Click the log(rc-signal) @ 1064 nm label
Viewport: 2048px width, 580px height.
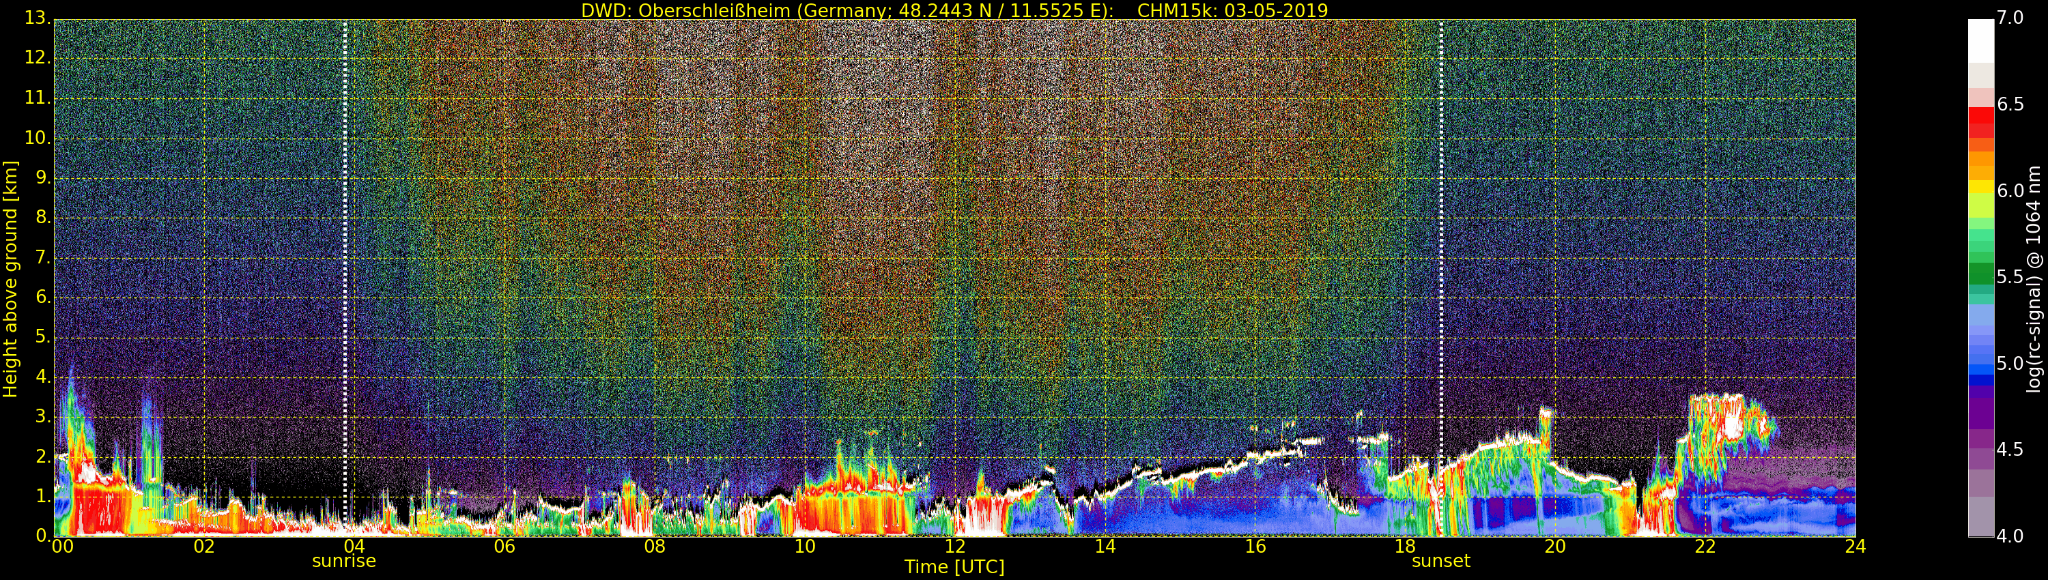(2033, 278)
